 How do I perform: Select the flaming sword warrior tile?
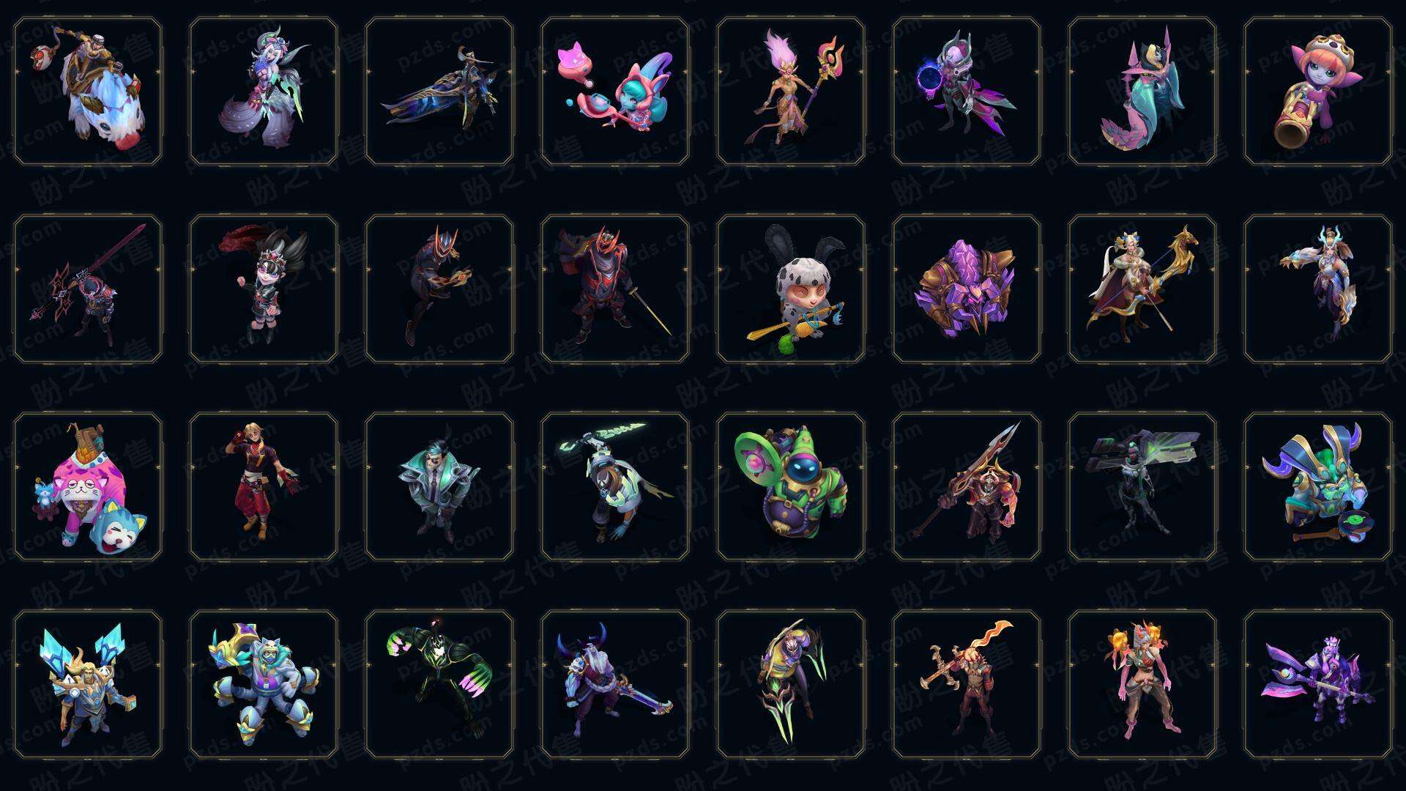(x=967, y=685)
